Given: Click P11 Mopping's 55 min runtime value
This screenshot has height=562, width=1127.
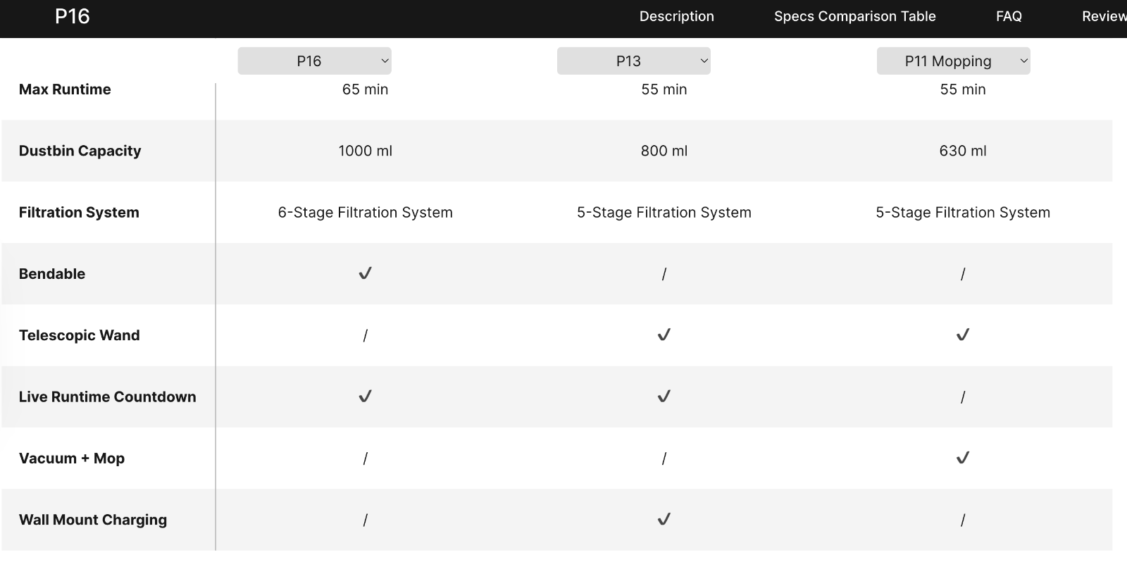Looking at the screenshot, I should tap(962, 89).
